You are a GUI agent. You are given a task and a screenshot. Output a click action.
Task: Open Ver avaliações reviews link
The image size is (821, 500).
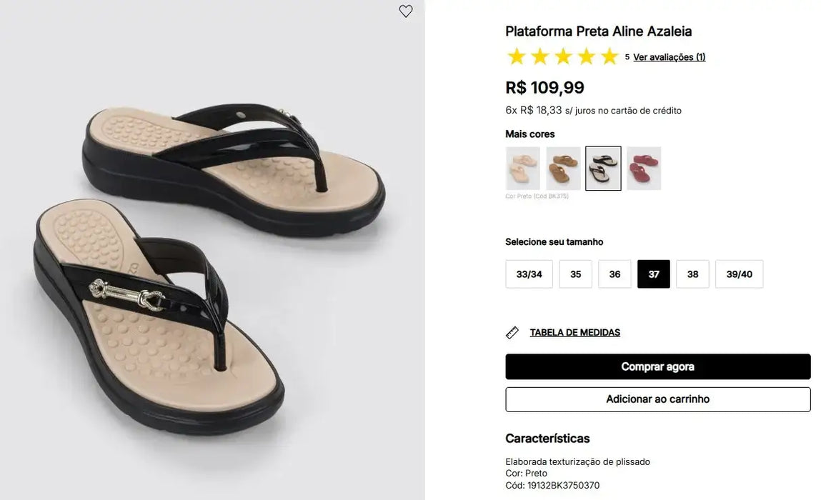pyautogui.click(x=669, y=57)
